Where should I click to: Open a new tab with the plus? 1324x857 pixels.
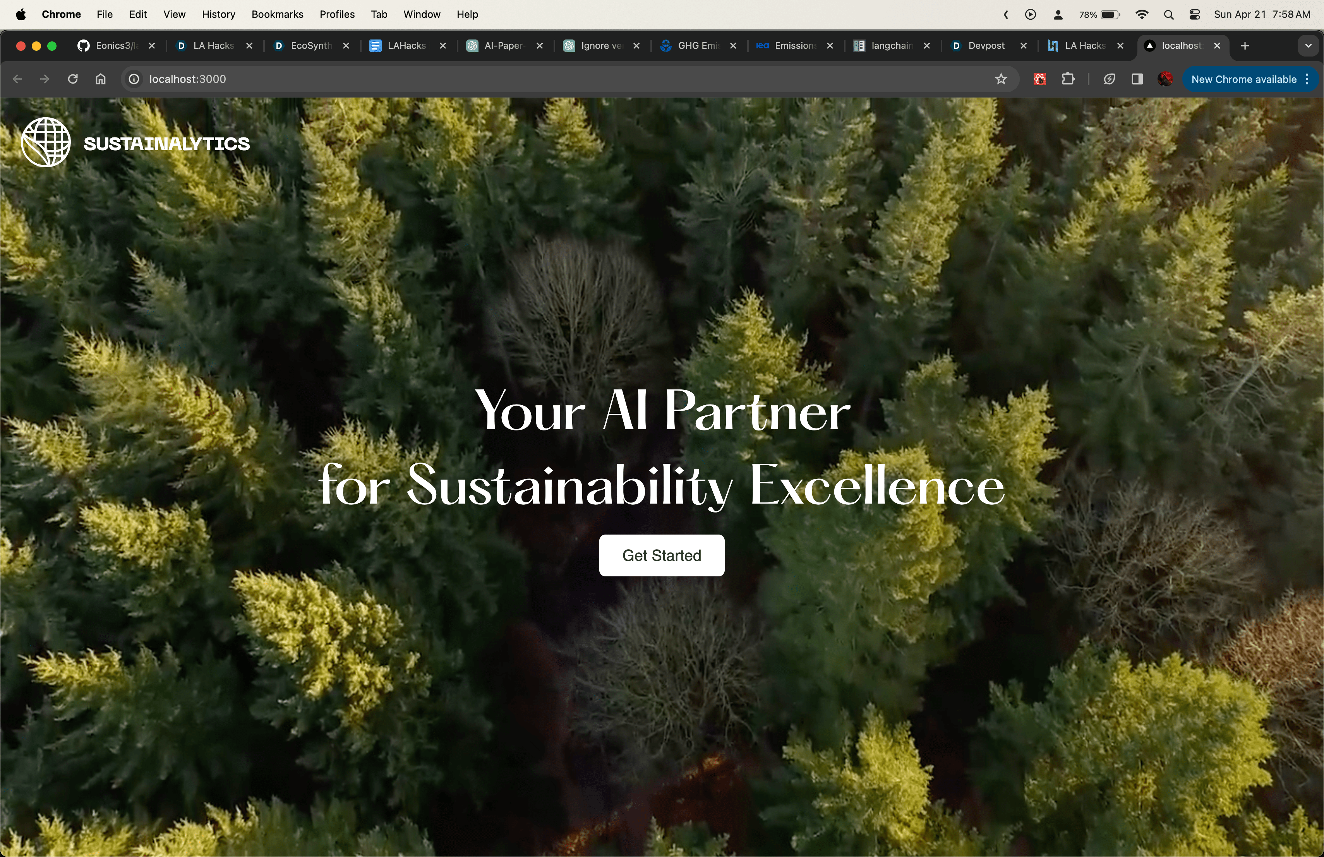pos(1245,46)
